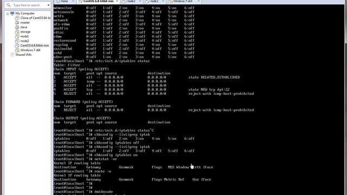Close the 'Windows 7 x64' tab

(x=198, y=1)
